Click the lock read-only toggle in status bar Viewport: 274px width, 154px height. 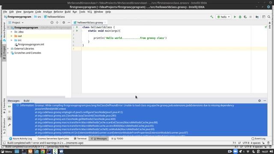263,143
